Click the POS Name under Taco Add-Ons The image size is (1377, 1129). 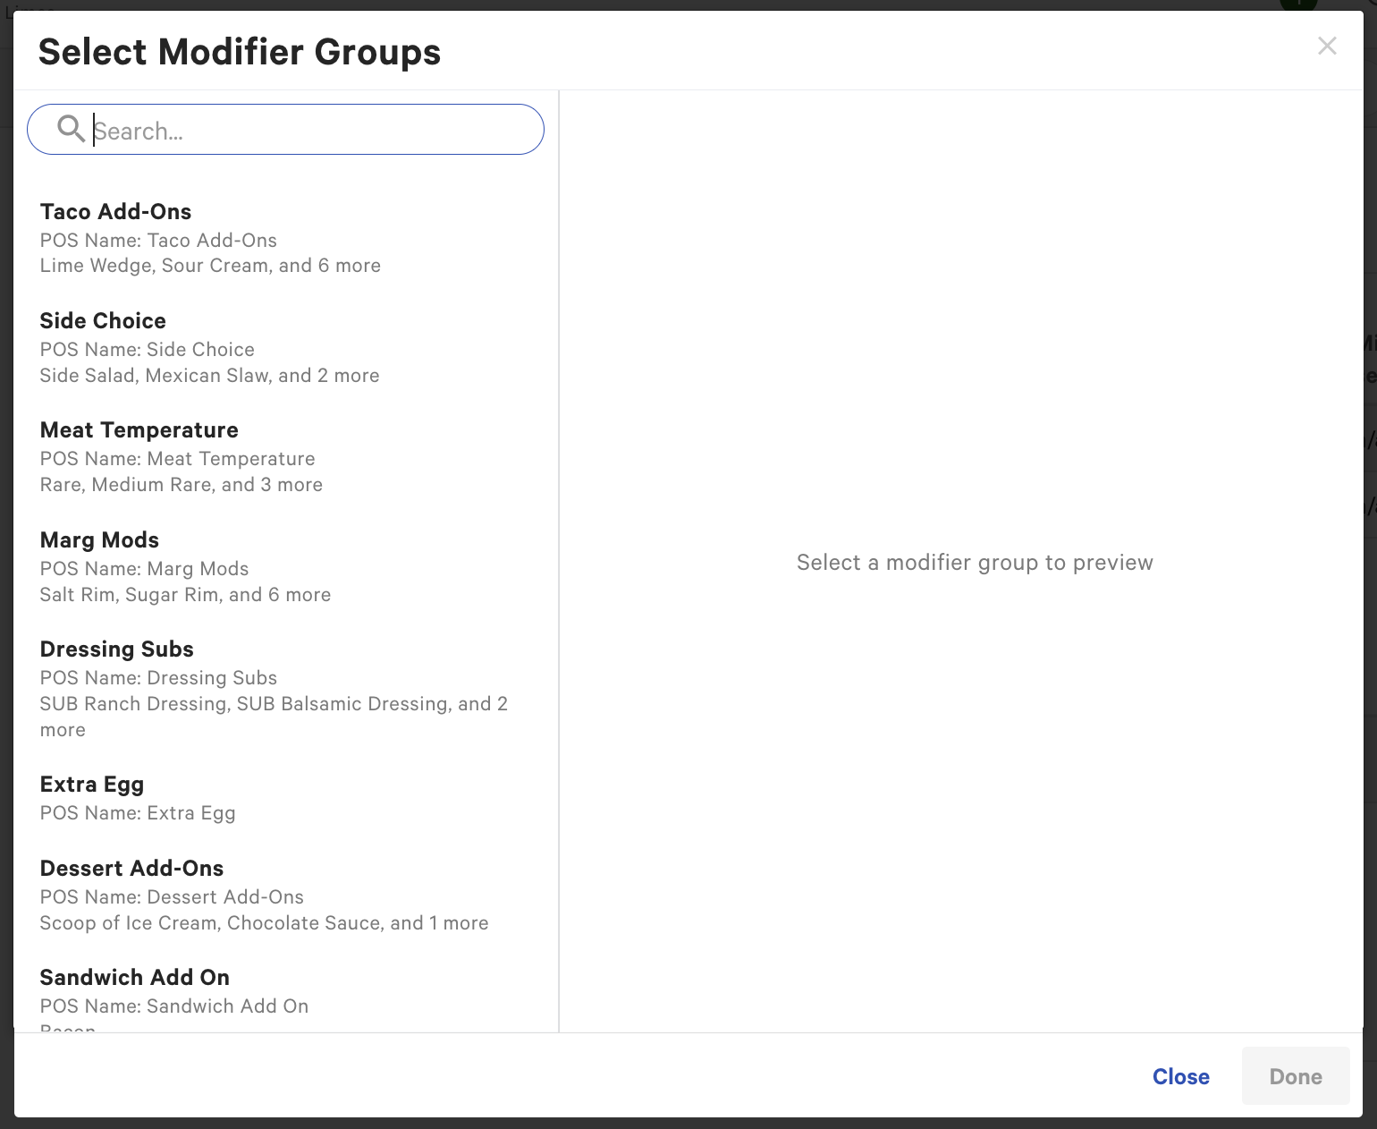pyautogui.click(x=158, y=240)
